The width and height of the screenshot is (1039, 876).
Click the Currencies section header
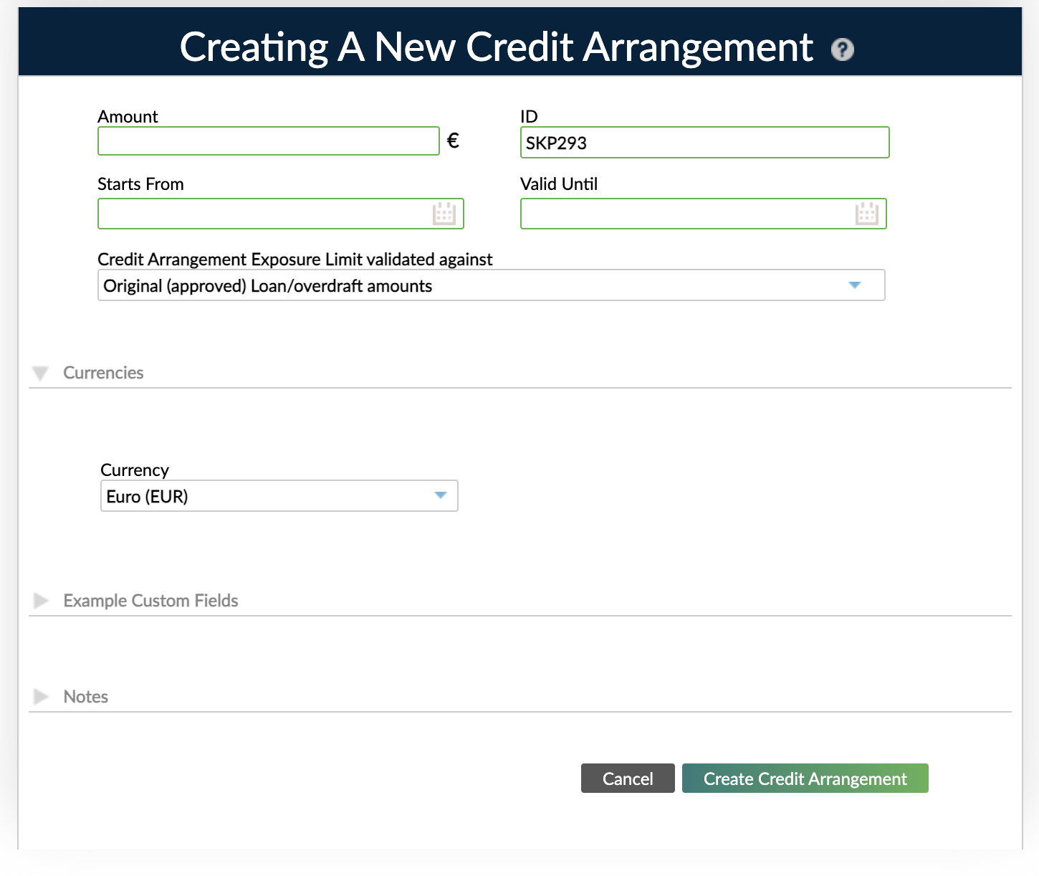point(103,373)
